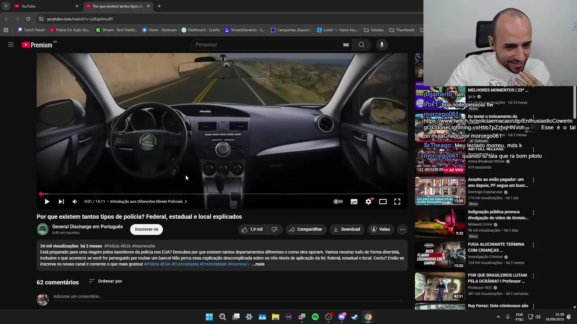Open the volume control in system tray
This screenshot has height=324, width=577.
click(538, 317)
